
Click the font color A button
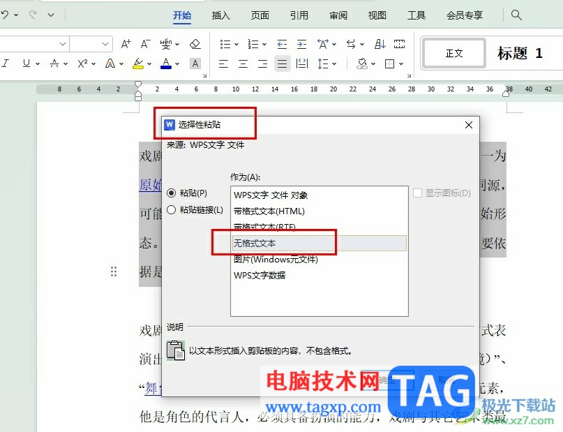coord(165,64)
